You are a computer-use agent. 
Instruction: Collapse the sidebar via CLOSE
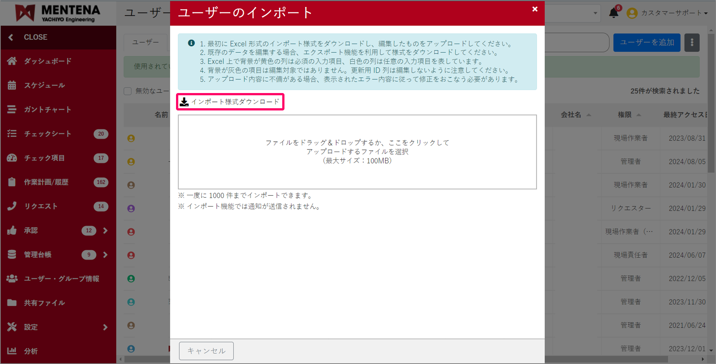pos(36,37)
